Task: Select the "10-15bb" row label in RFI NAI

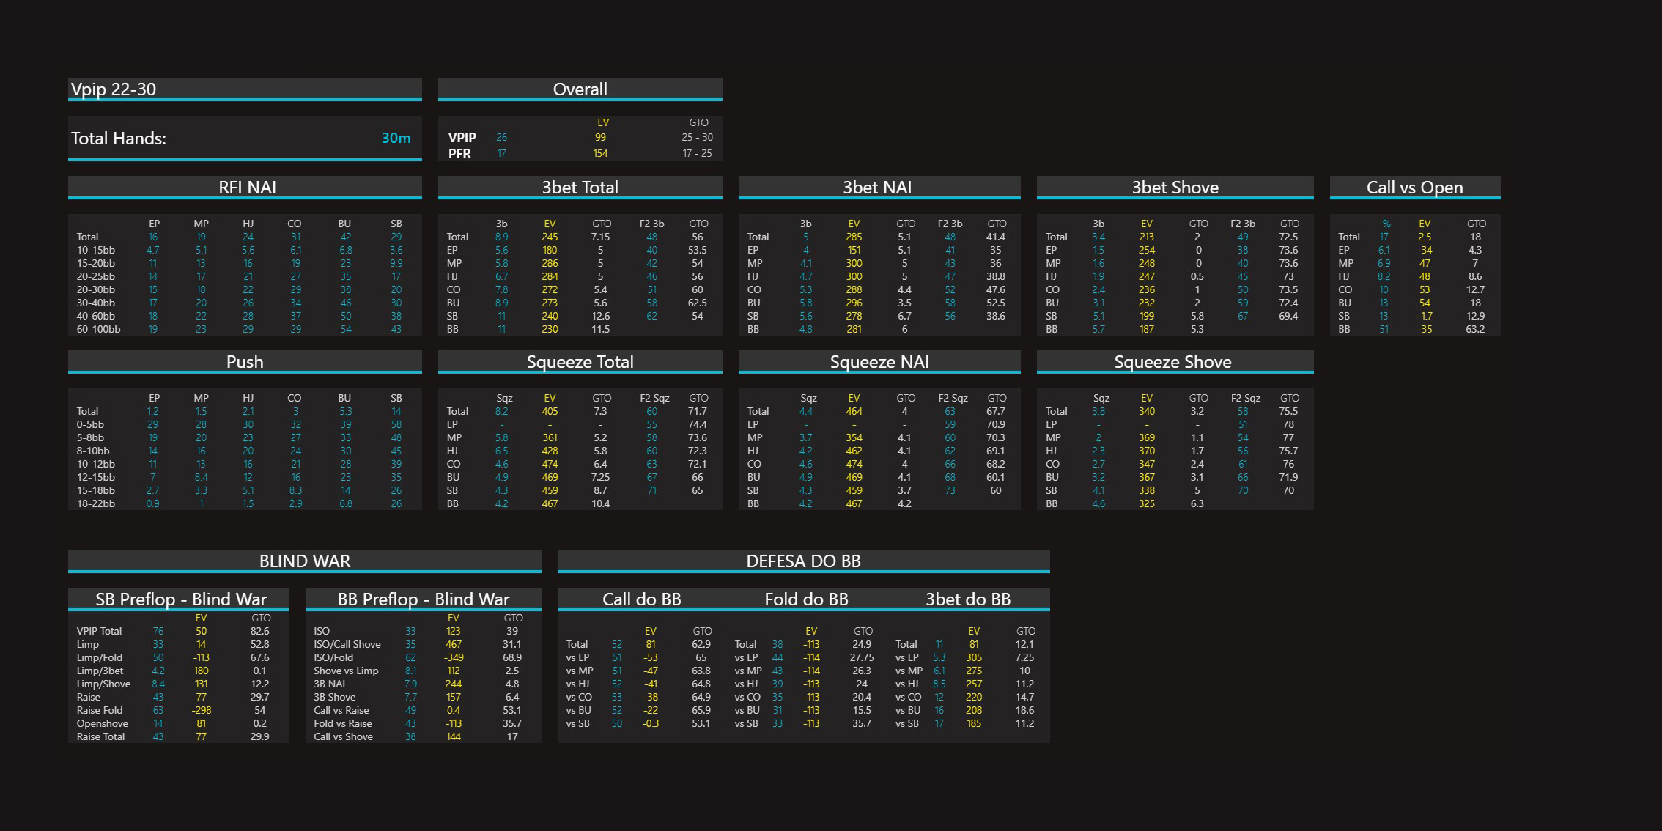Action: [x=96, y=250]
